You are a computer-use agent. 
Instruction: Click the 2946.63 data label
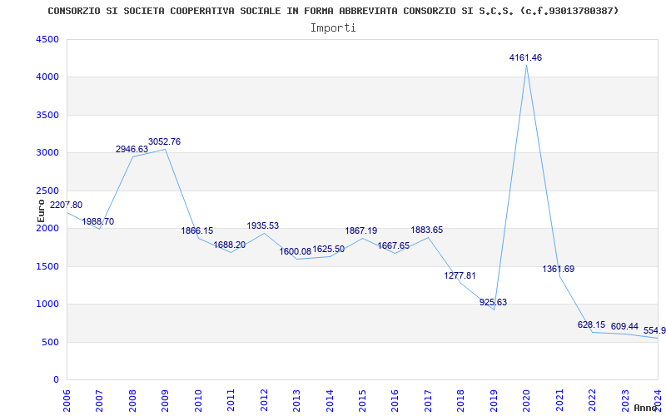point(132,150)
